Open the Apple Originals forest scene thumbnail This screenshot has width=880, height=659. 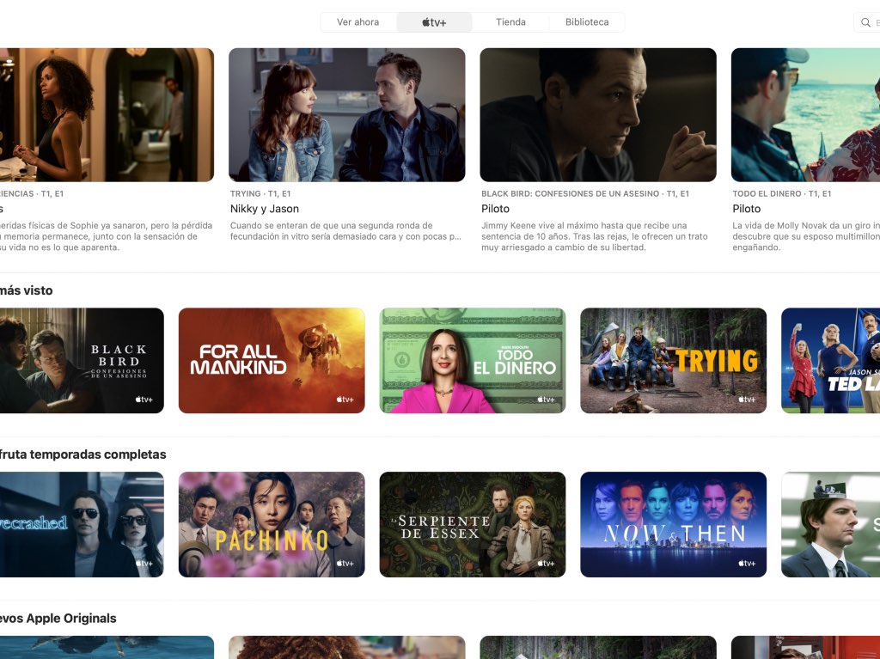pos(598,647)
